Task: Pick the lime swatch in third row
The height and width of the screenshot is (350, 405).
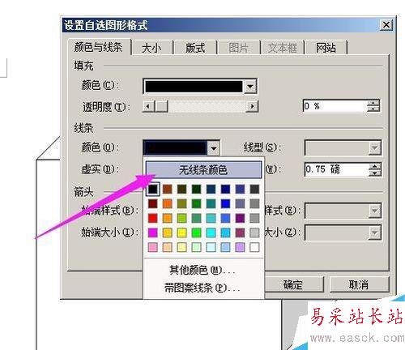Action: pos(181,218)
